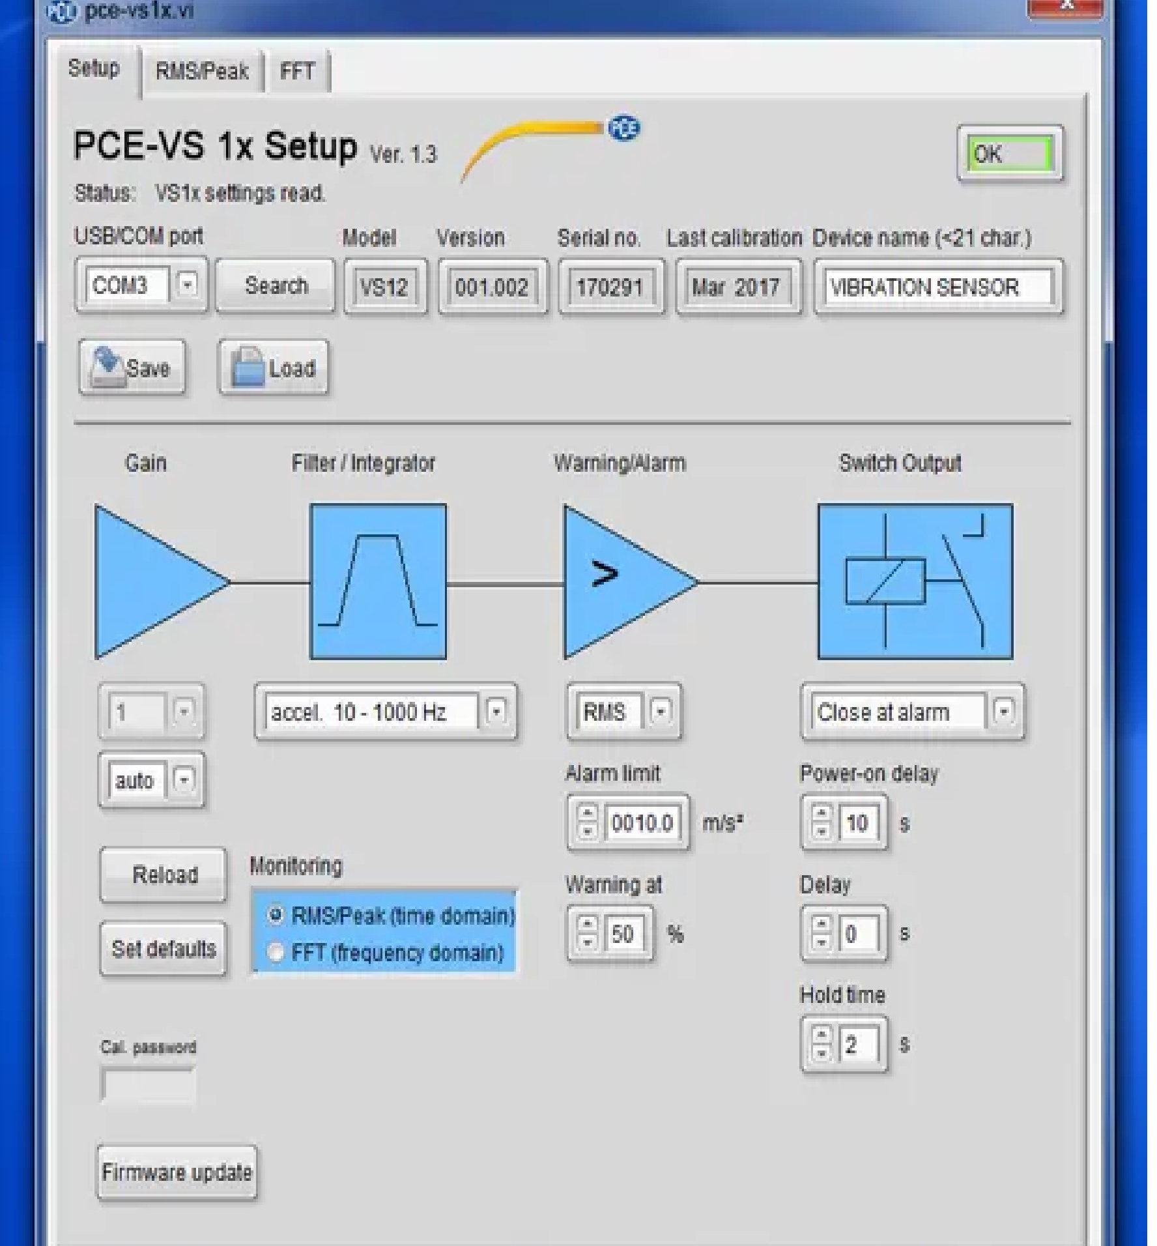Click the pce-vs1x.vi title bar app icon

tap(63, 11)
